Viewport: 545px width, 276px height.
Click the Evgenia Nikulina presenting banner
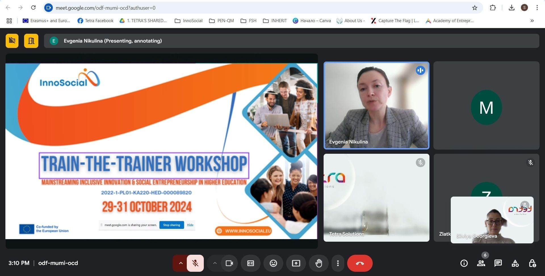292,41
